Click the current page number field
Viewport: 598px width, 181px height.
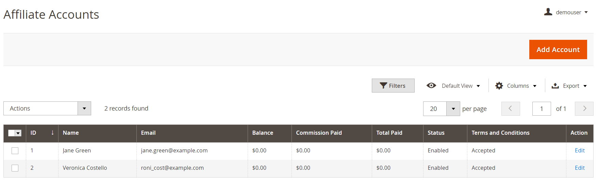[x=542, y=109]
